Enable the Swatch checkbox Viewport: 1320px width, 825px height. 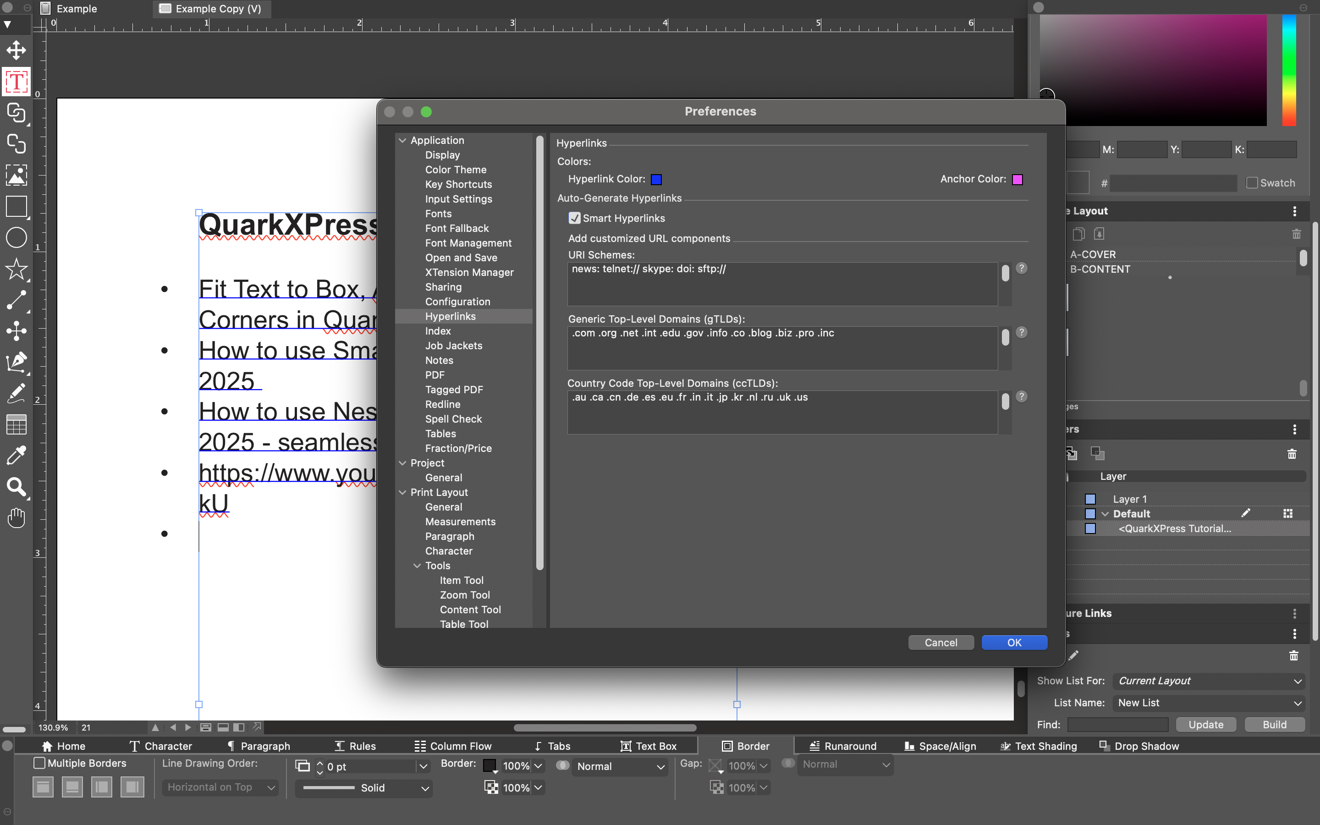[x=1252, y=183]
